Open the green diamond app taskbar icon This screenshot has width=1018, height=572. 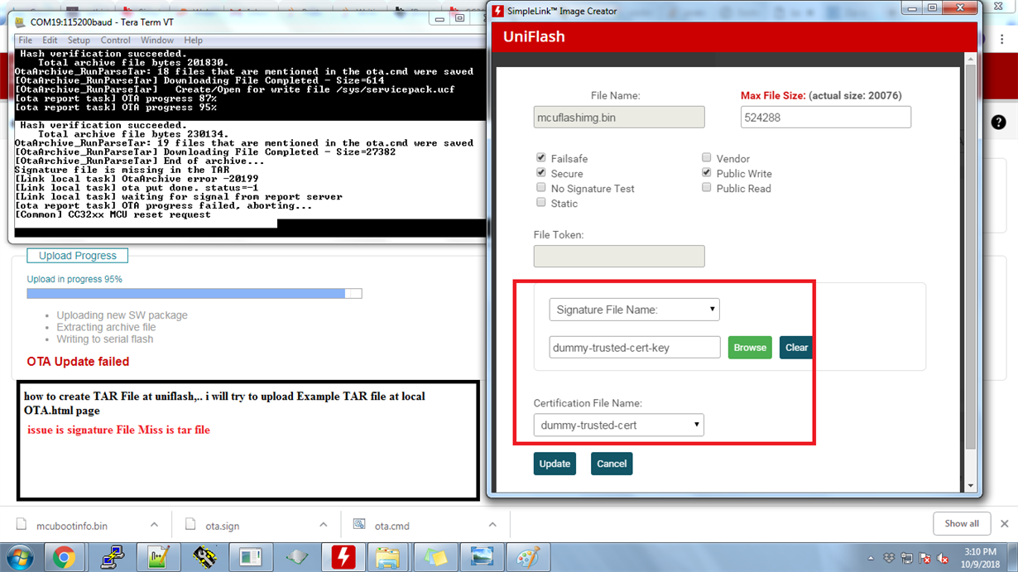297,558
